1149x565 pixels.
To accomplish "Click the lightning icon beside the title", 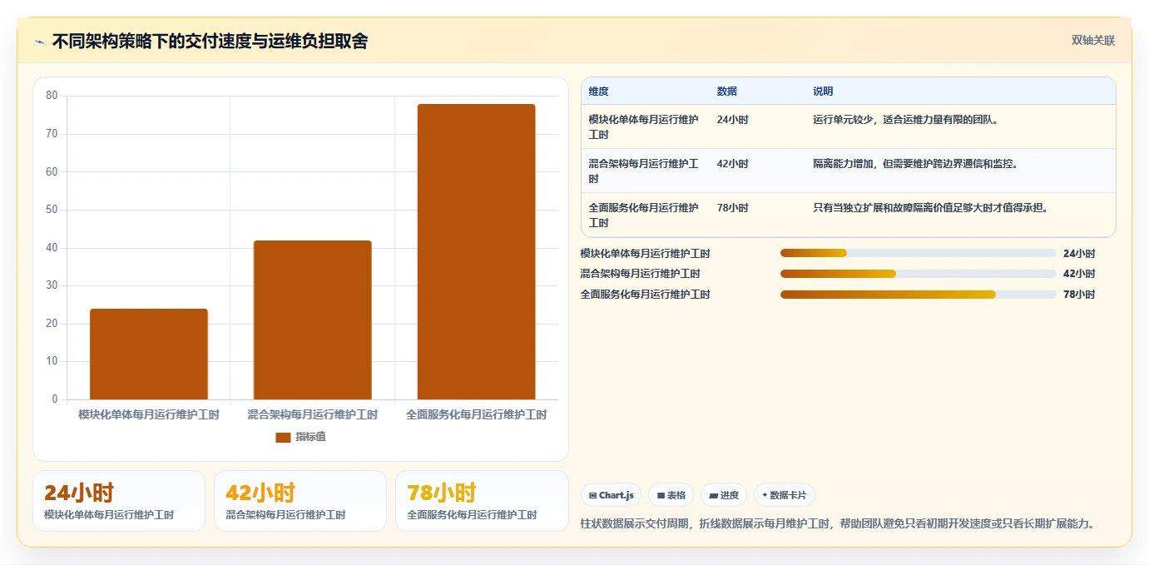I will [x=39, y=42].
